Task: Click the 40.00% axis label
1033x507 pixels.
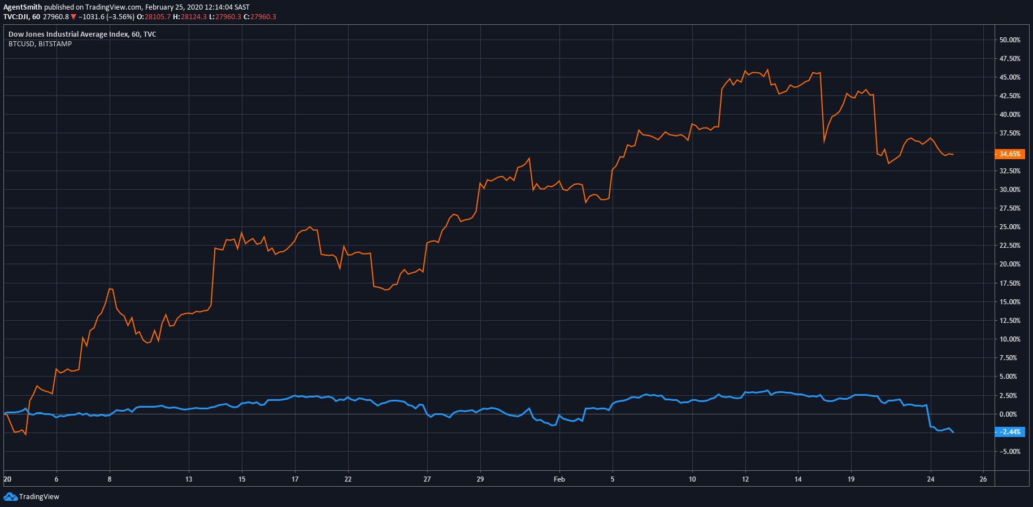Action: click(x=1010, y=115)
